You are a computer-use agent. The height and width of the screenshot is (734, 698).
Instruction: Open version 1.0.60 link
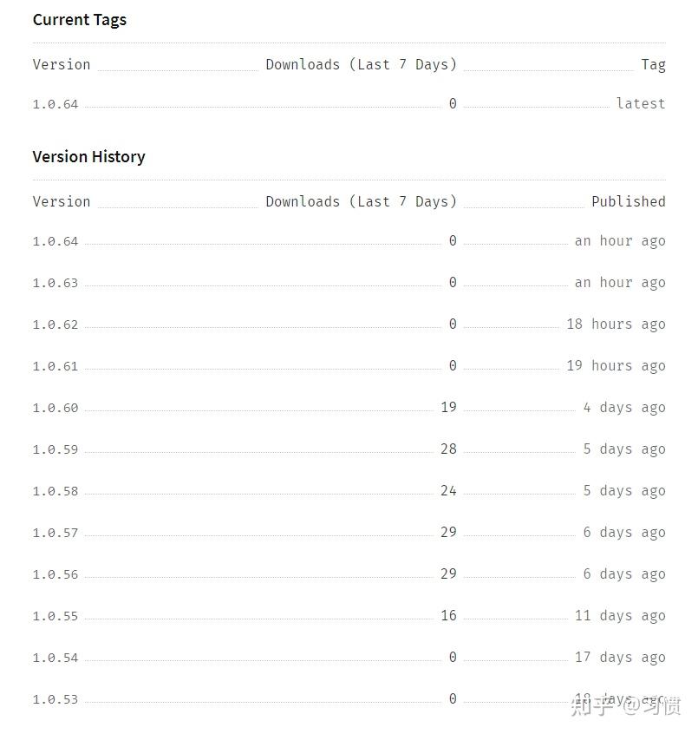[x=55, y=408]
